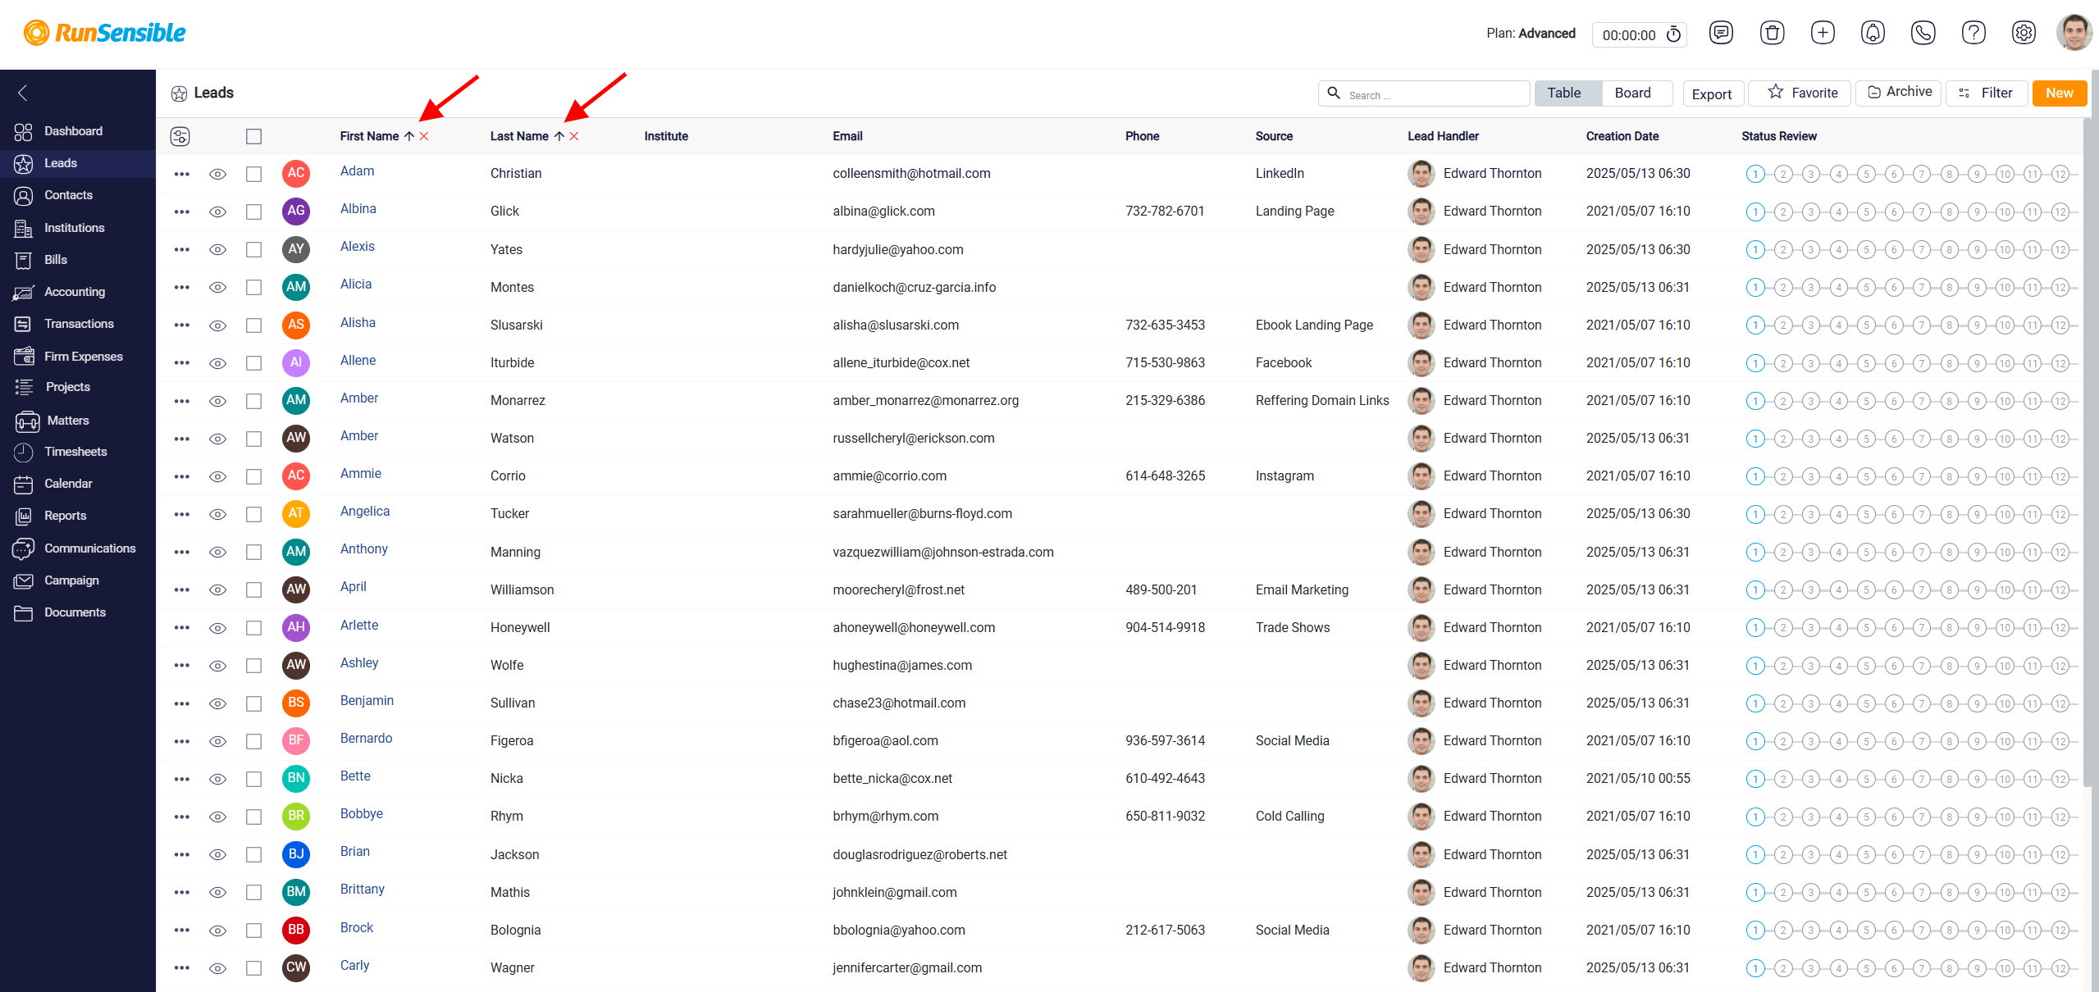The image size is (2099, 992).
Task: Click the help question mark icon
Action: pyautogui.click(x=1973, y=33)
